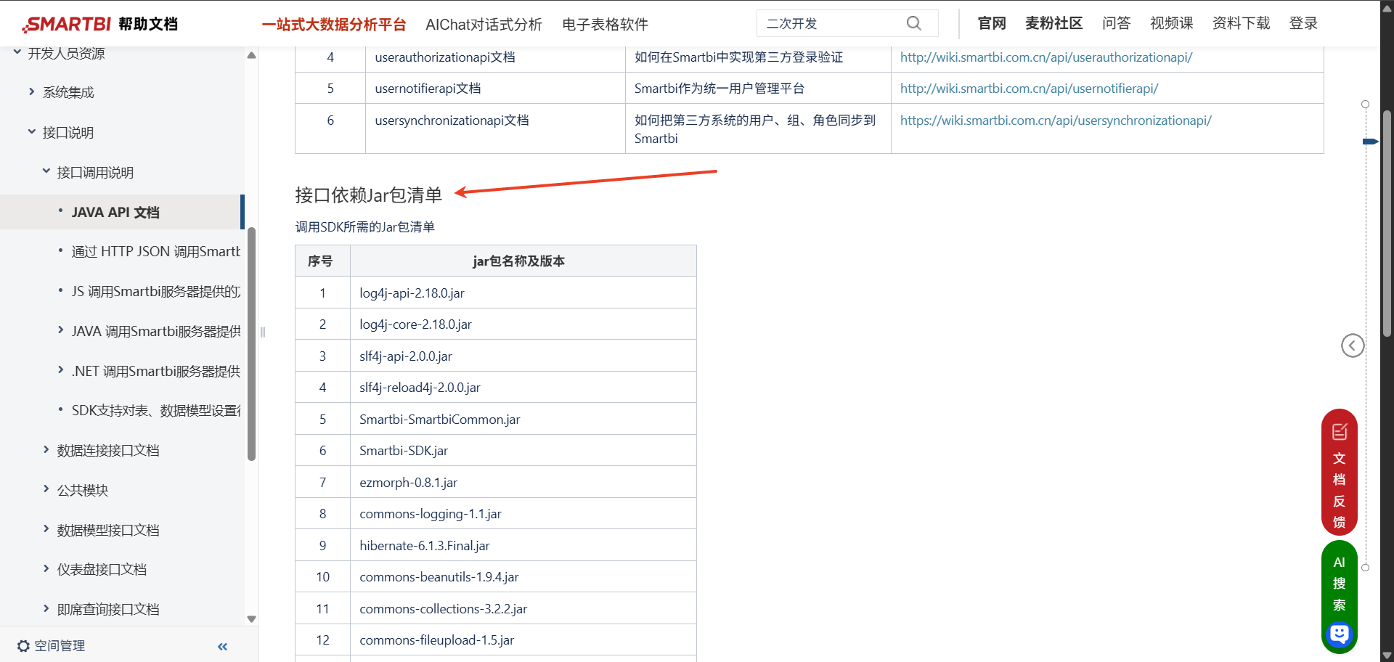Image resolution: width=1394 pixels, height=662 pixels.
Task: Open the 视频课 menu item
Action: [1171, 23]
